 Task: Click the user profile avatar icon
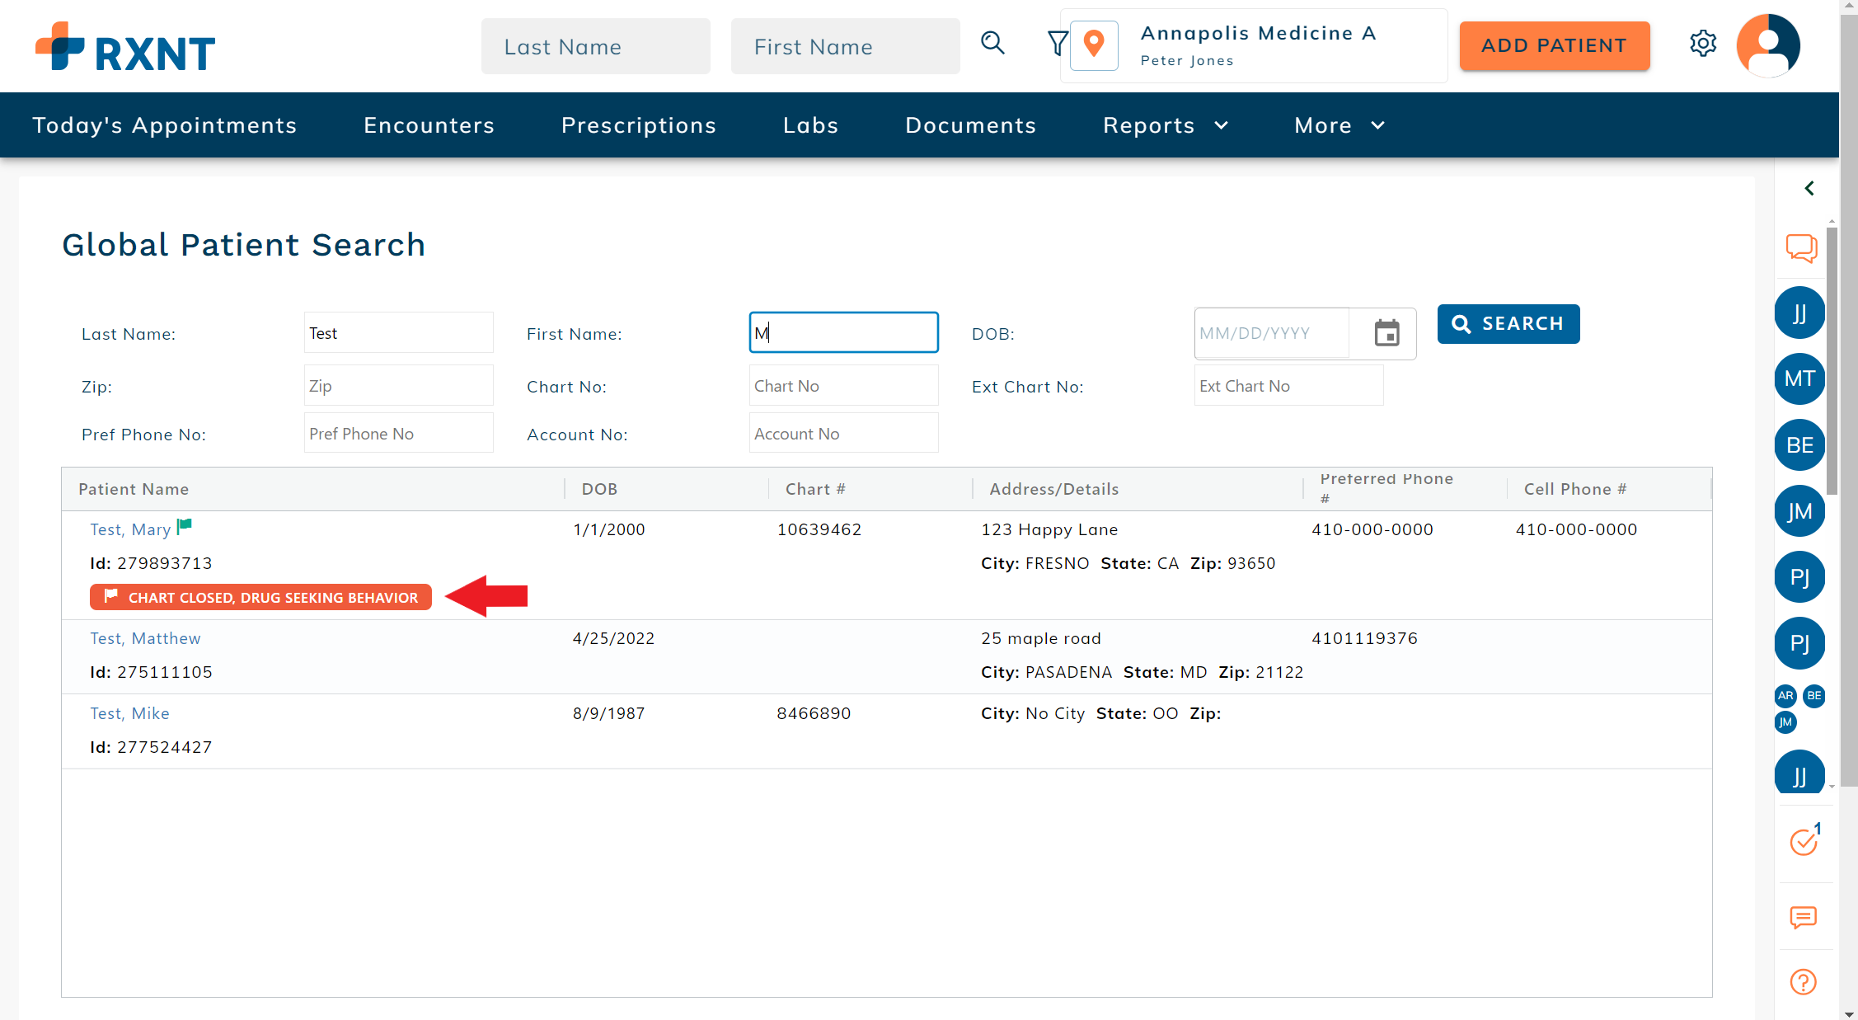tap(1767, 45)
